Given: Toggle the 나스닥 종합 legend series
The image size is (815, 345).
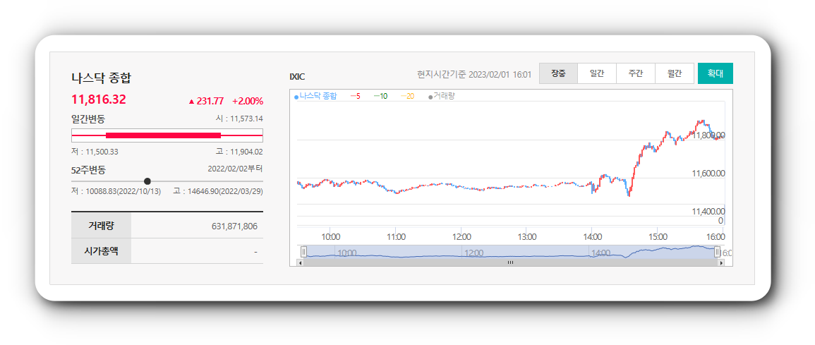Looking at the screenshot, I should (x=315, y=96).
